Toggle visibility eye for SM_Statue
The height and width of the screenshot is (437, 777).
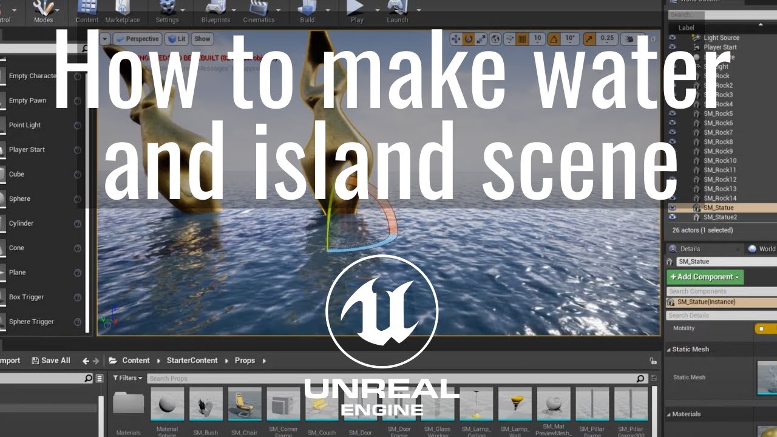tap(672, 208)
